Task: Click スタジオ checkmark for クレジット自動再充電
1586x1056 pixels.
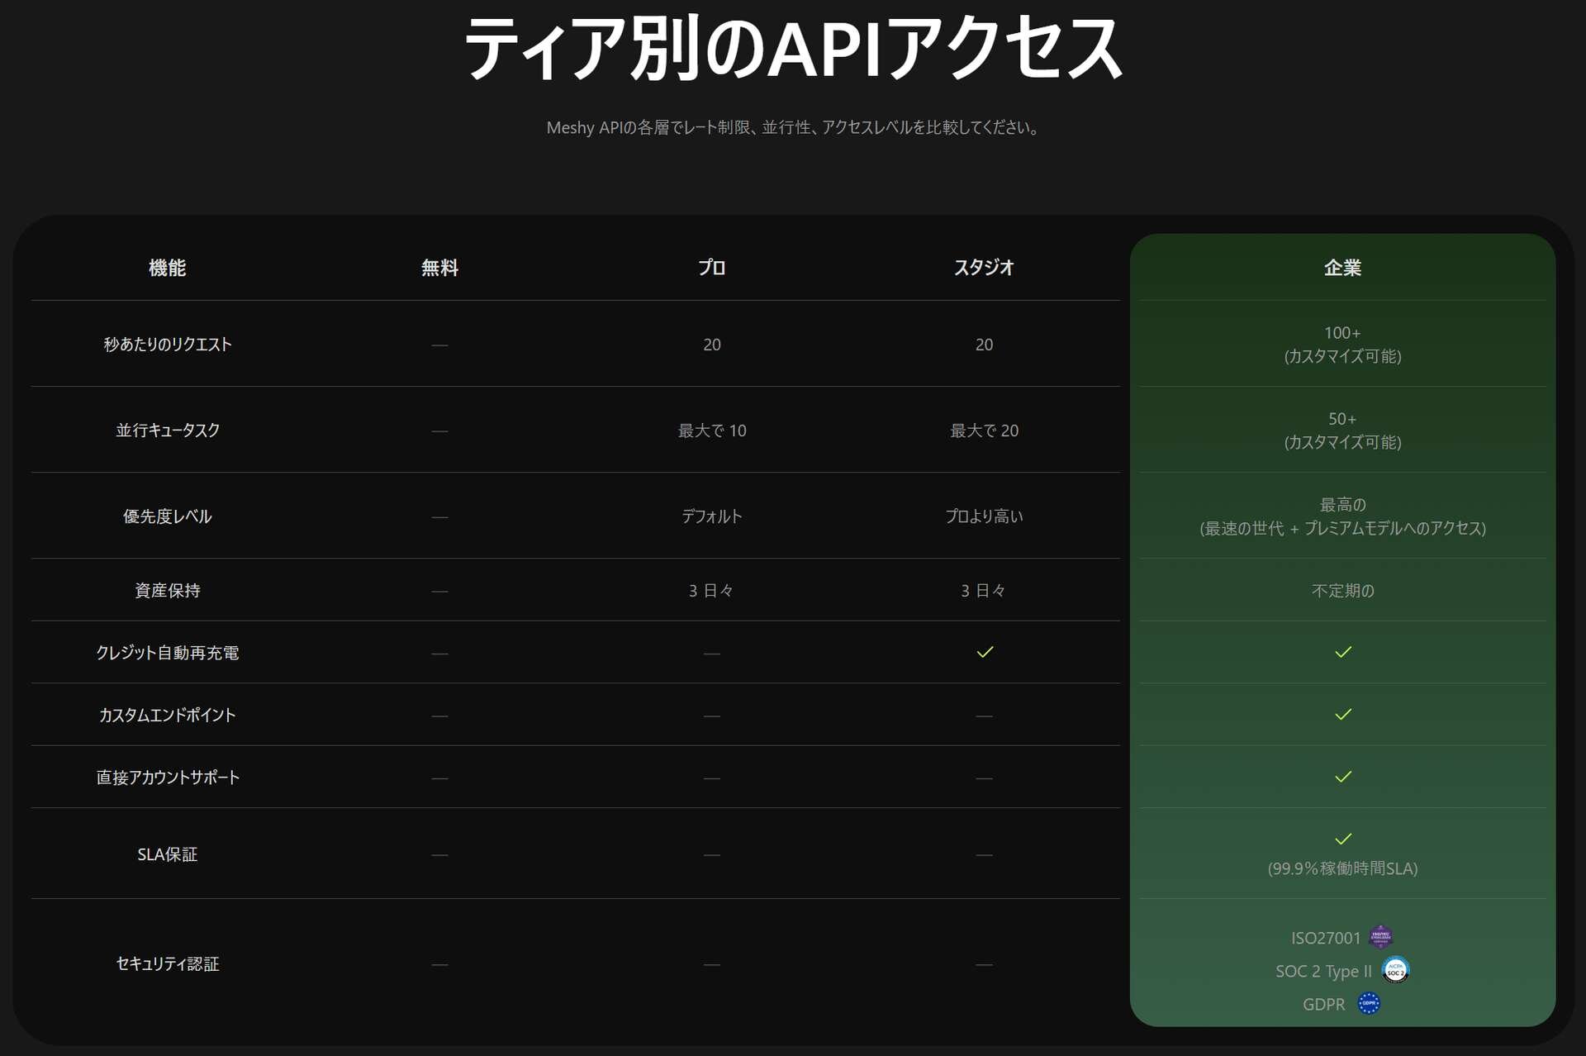Action: [x=985, y=652]
